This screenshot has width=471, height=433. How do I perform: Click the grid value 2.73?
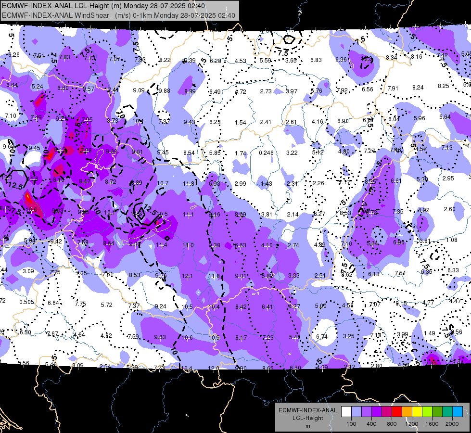click(x=266, y=91)
